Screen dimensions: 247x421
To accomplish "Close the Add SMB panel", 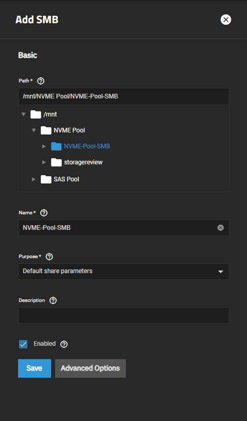I will pyautogui.click(x=226, y=20).
